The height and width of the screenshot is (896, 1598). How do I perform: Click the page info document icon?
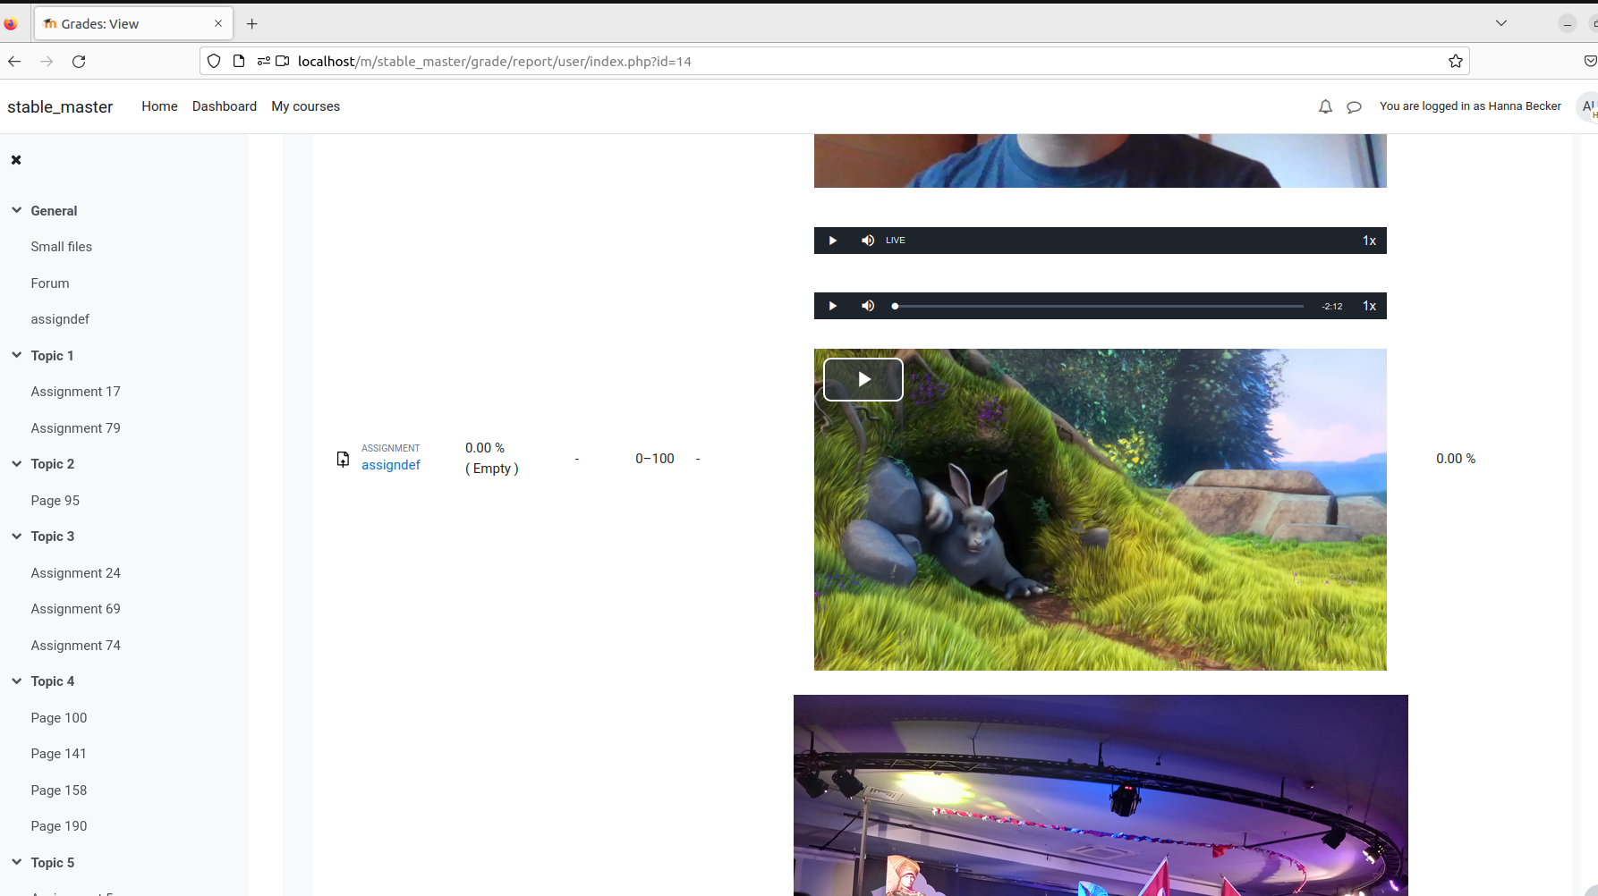tap(238, 61)
